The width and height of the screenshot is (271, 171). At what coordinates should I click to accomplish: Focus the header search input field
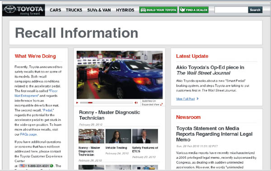pyautogui.click(x=231, y=10)
